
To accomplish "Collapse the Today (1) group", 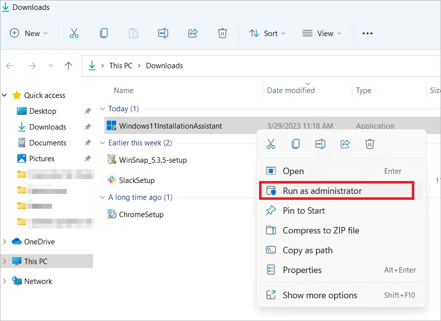I will pyautogui.click(x=103, y=109).
